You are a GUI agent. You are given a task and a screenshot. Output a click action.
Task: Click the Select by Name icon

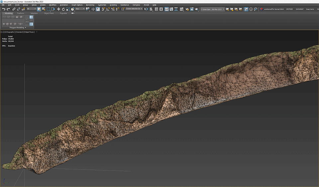pyautogui.click(x=44, y=9)
